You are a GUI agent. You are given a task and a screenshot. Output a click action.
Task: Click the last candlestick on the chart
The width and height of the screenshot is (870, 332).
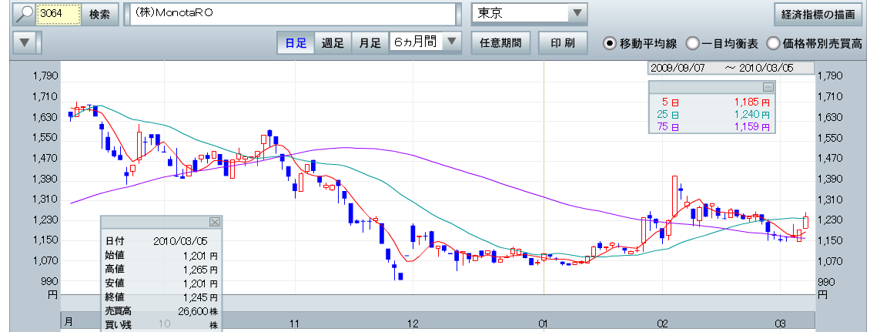click(805, 221)
